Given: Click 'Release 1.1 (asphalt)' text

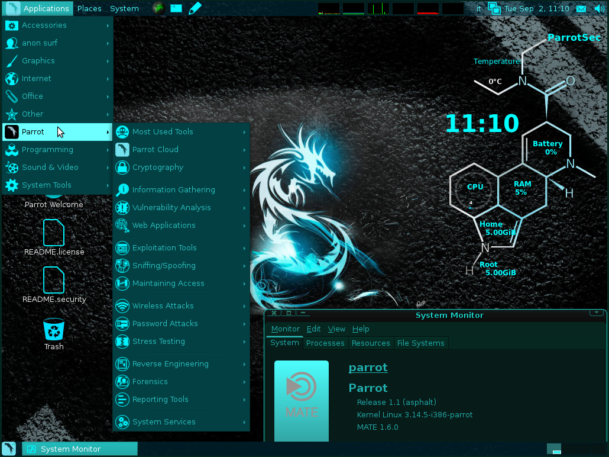Looking at the screenshot, I should [396, 403].
